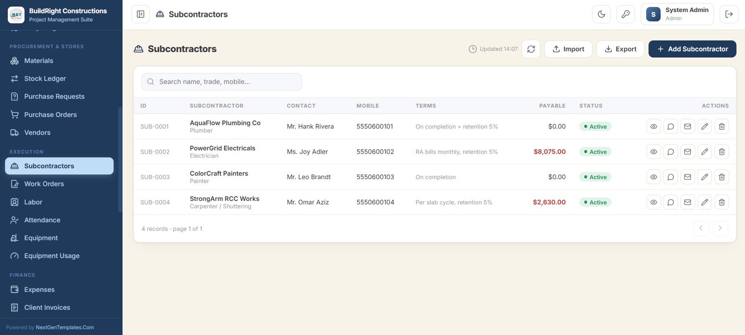Edit ColorCraft Painters pencil icon
The image size is (745, 335).
coord(704,177)
